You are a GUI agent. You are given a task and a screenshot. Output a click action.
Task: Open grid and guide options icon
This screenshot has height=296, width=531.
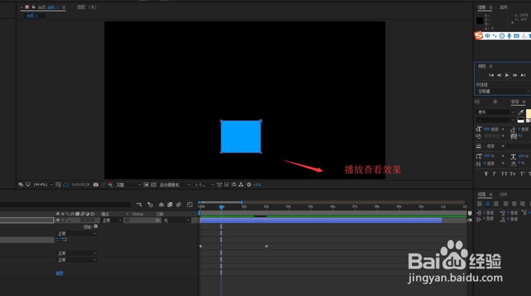coord(58,185)
